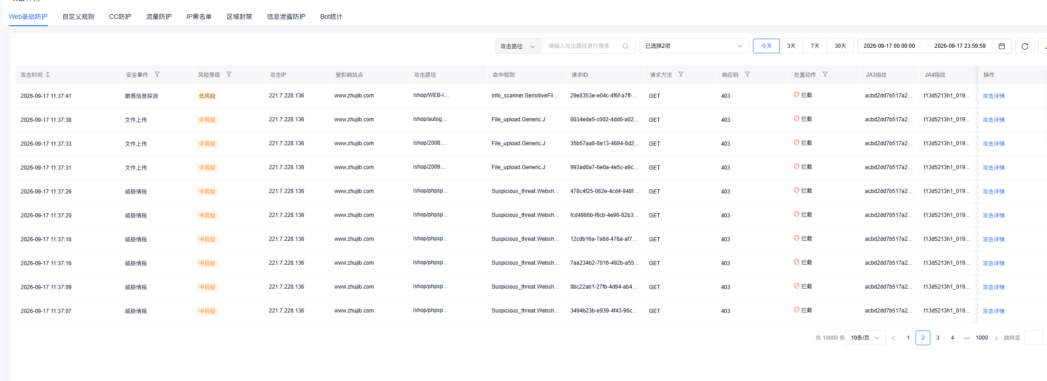Open 攻击详情 for the 11:37:07 row
Screen dimensions: 1047x381
click(994, 311)
